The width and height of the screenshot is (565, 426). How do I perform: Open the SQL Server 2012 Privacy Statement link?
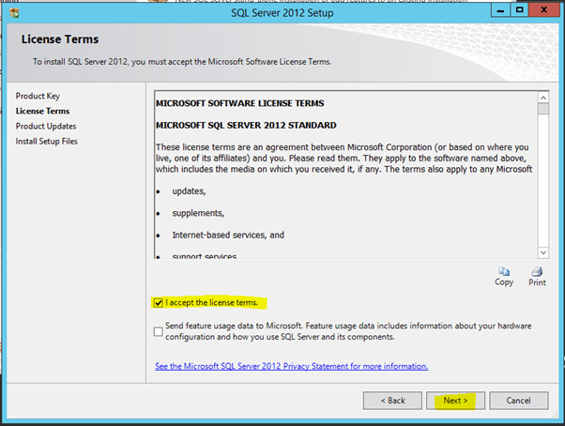pos(292,366)
